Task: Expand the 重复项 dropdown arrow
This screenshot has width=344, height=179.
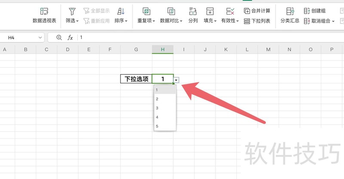Action: (154, 21)
